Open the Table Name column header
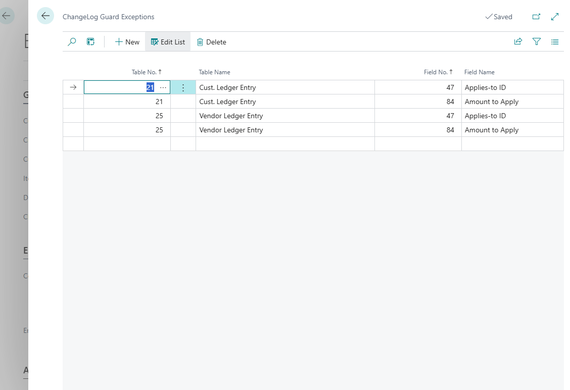 click(214, 72)
